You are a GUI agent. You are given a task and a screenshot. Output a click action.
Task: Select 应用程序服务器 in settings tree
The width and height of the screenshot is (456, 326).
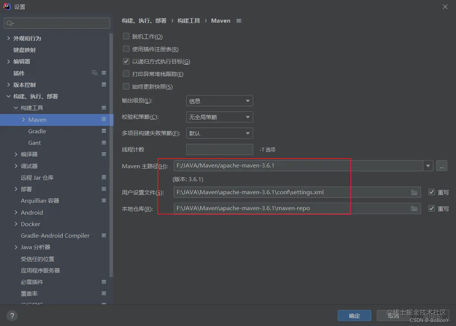pos(40,270)
